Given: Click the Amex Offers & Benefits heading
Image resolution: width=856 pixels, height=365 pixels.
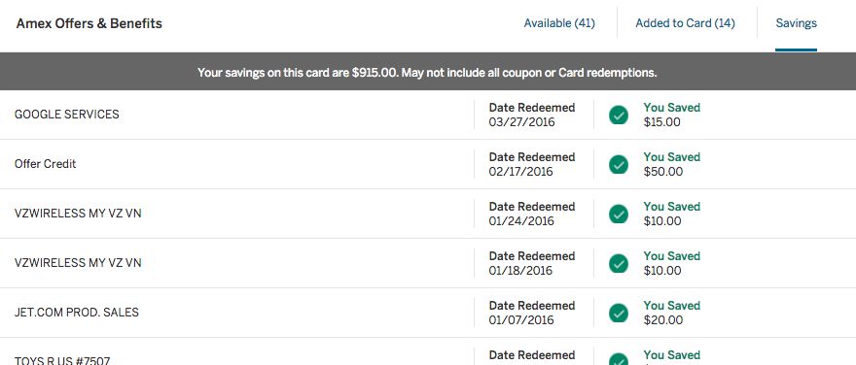Looking at the screenshot, I should click(89, 23).
